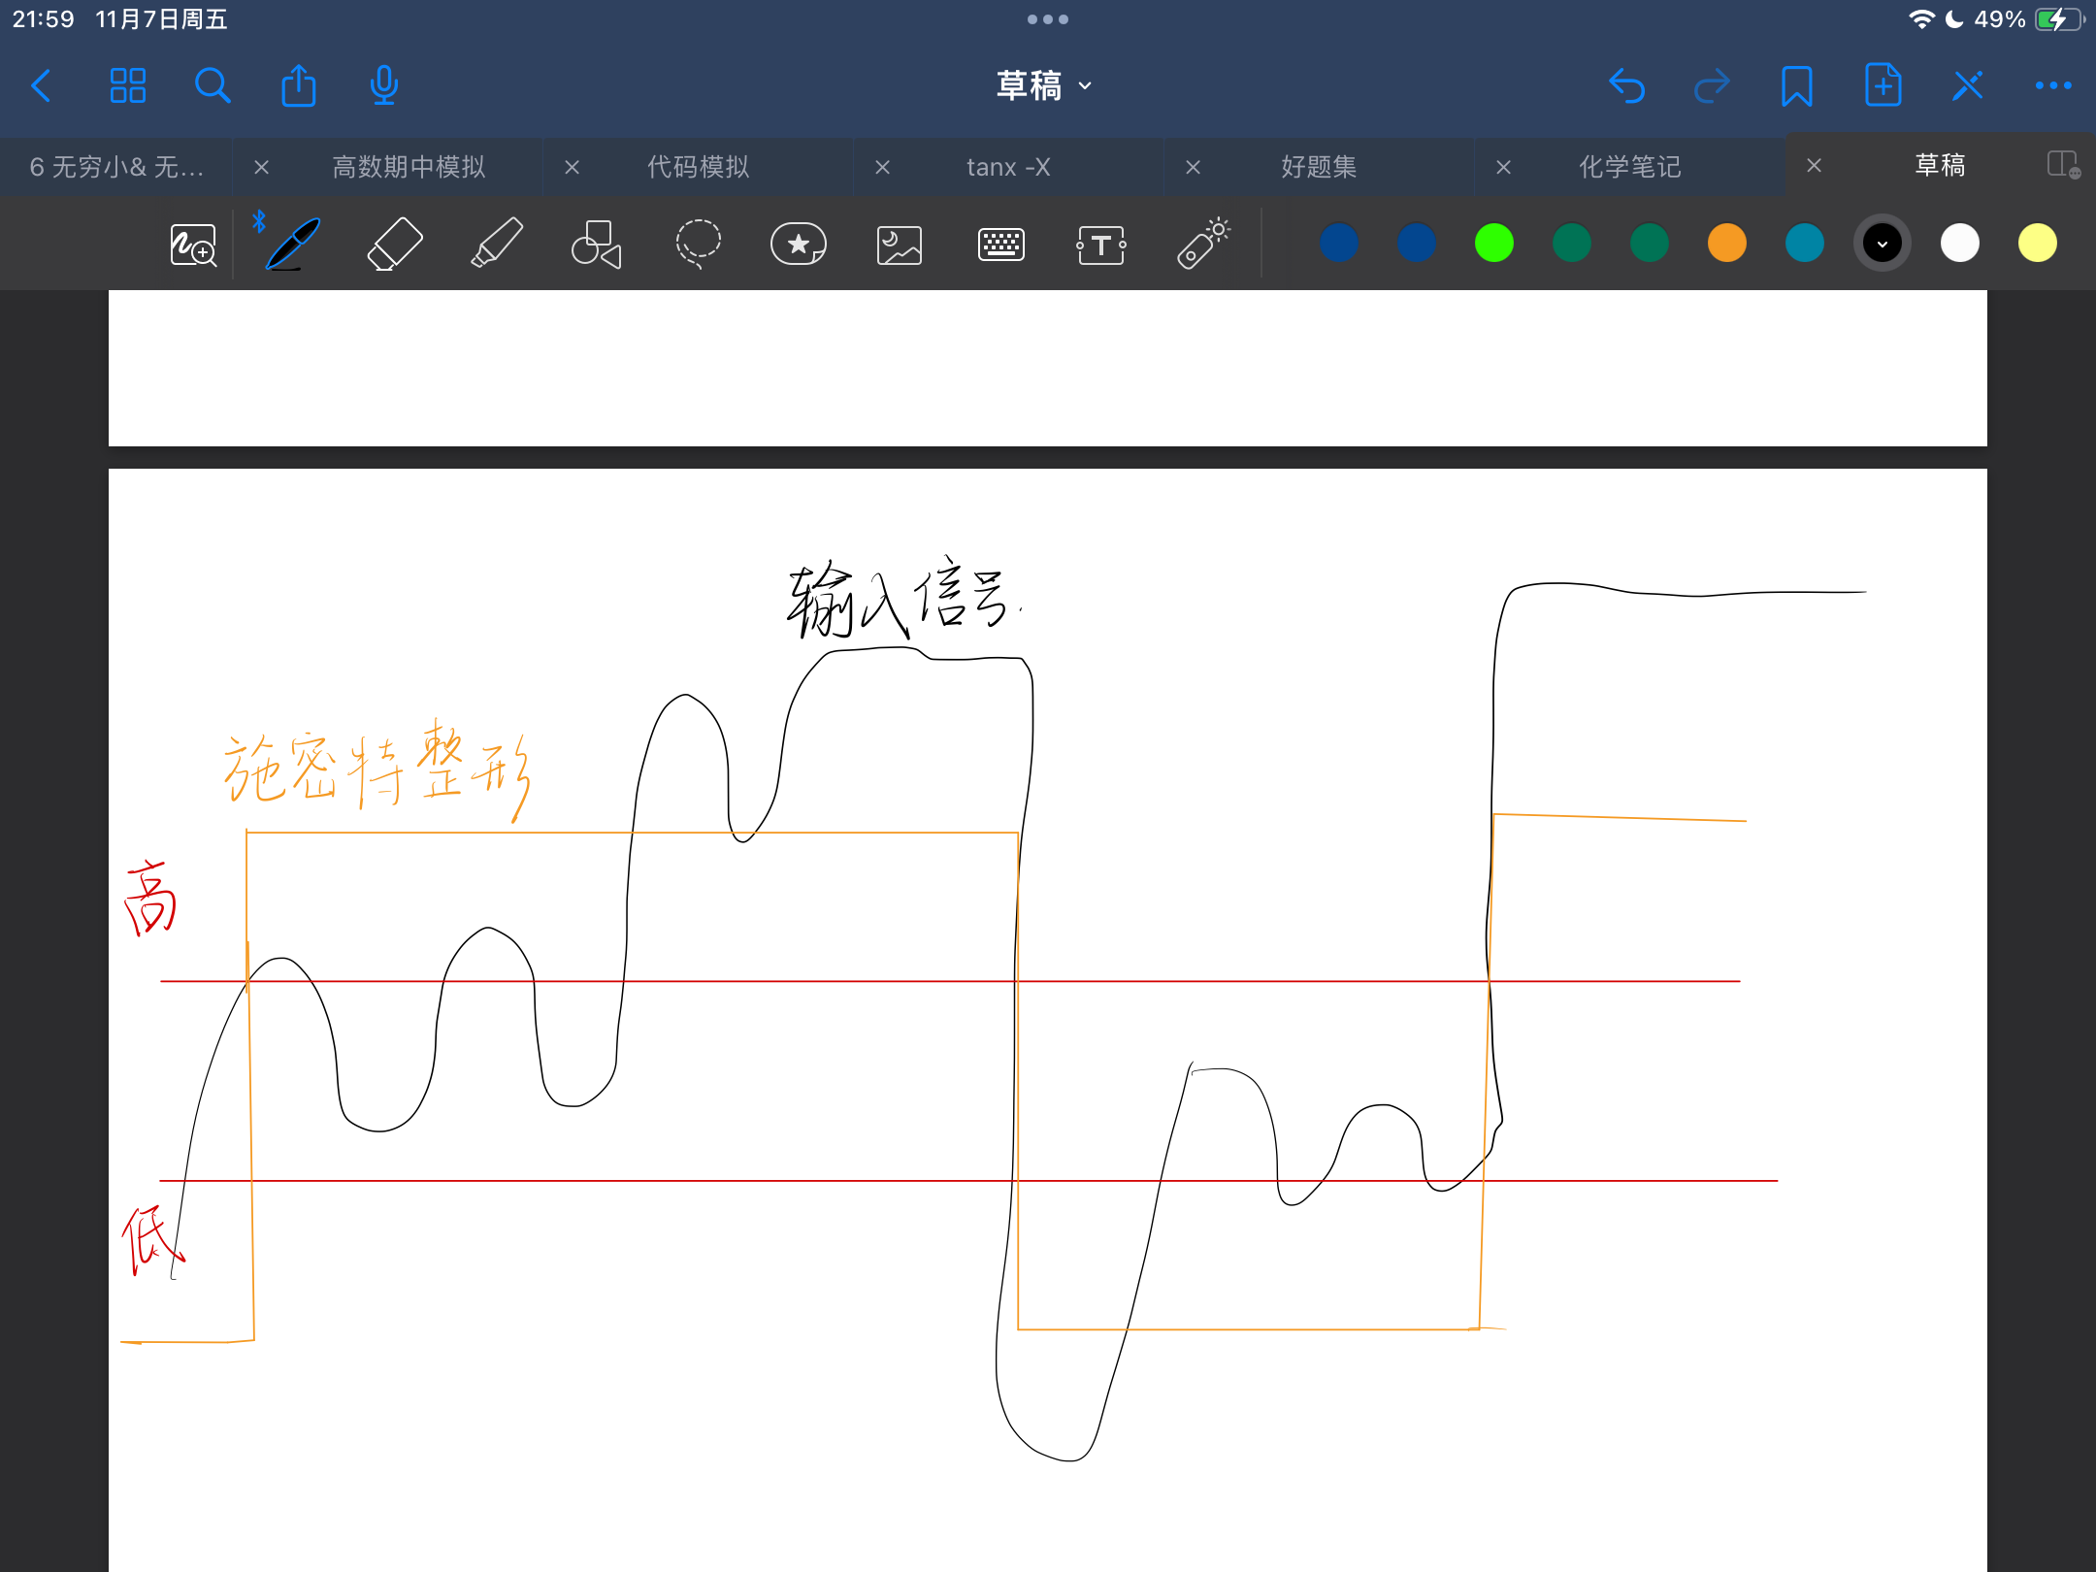Open the more options menu

[2051, 85]
